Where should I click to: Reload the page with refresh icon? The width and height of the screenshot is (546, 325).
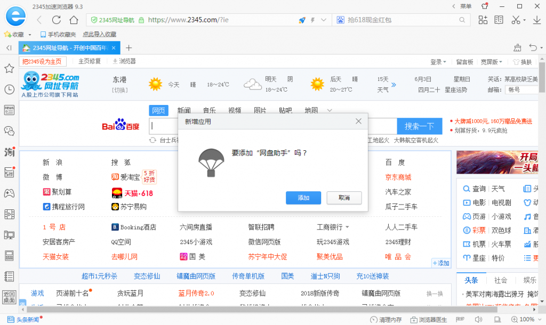[57, 20]
